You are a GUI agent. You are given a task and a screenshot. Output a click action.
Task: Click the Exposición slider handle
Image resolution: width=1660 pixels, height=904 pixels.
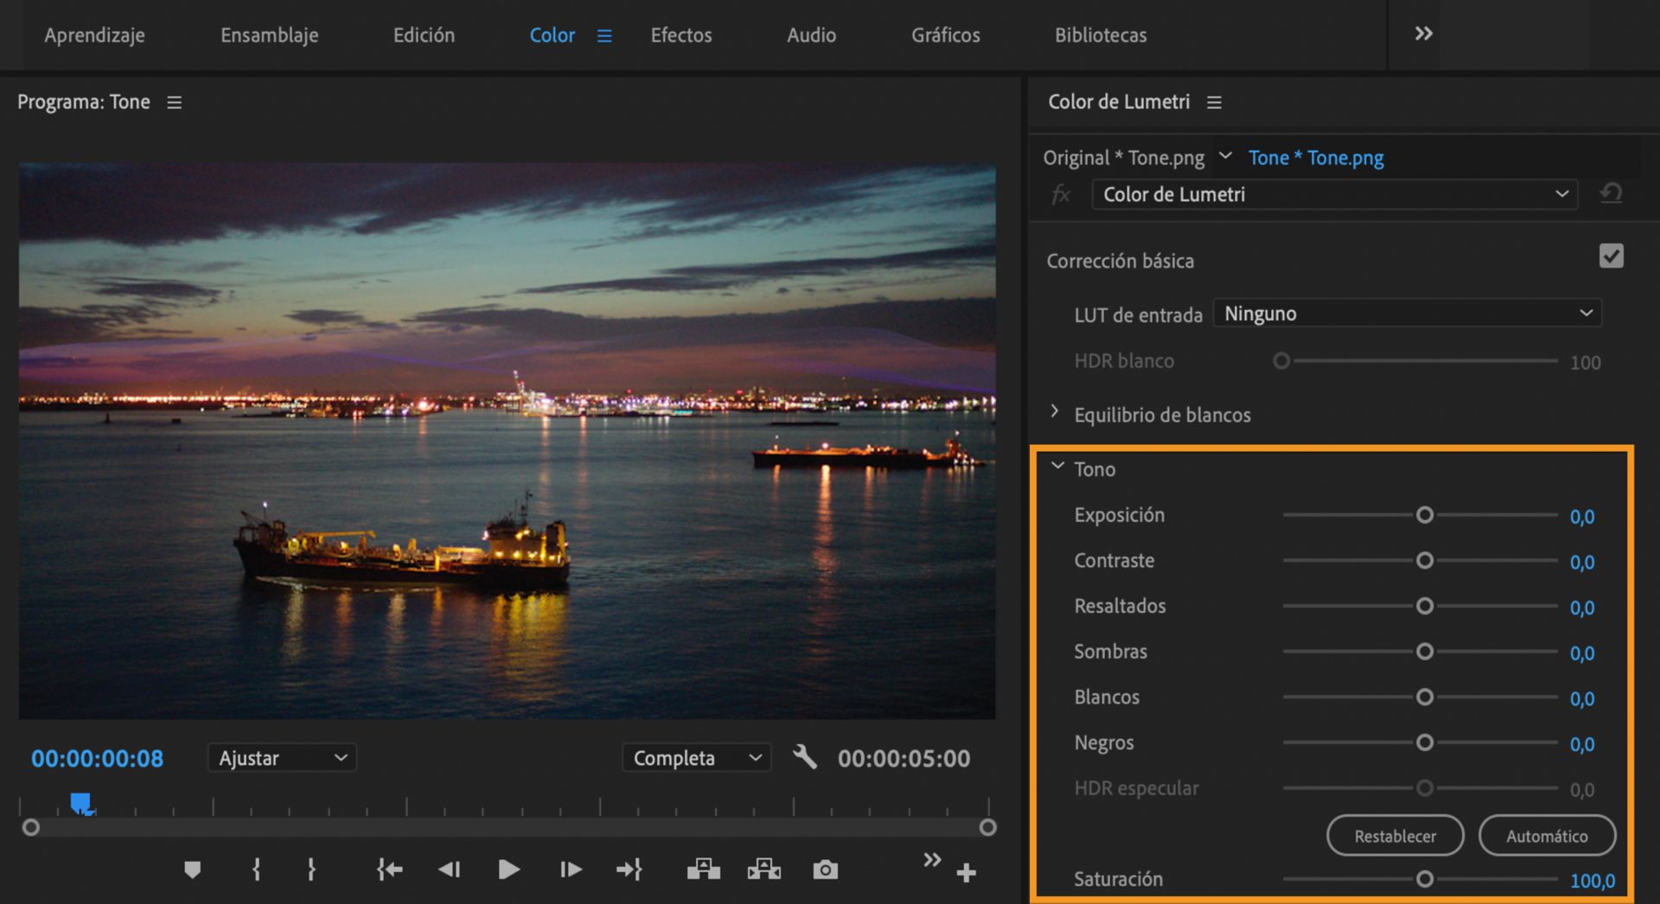(1424, 515)
